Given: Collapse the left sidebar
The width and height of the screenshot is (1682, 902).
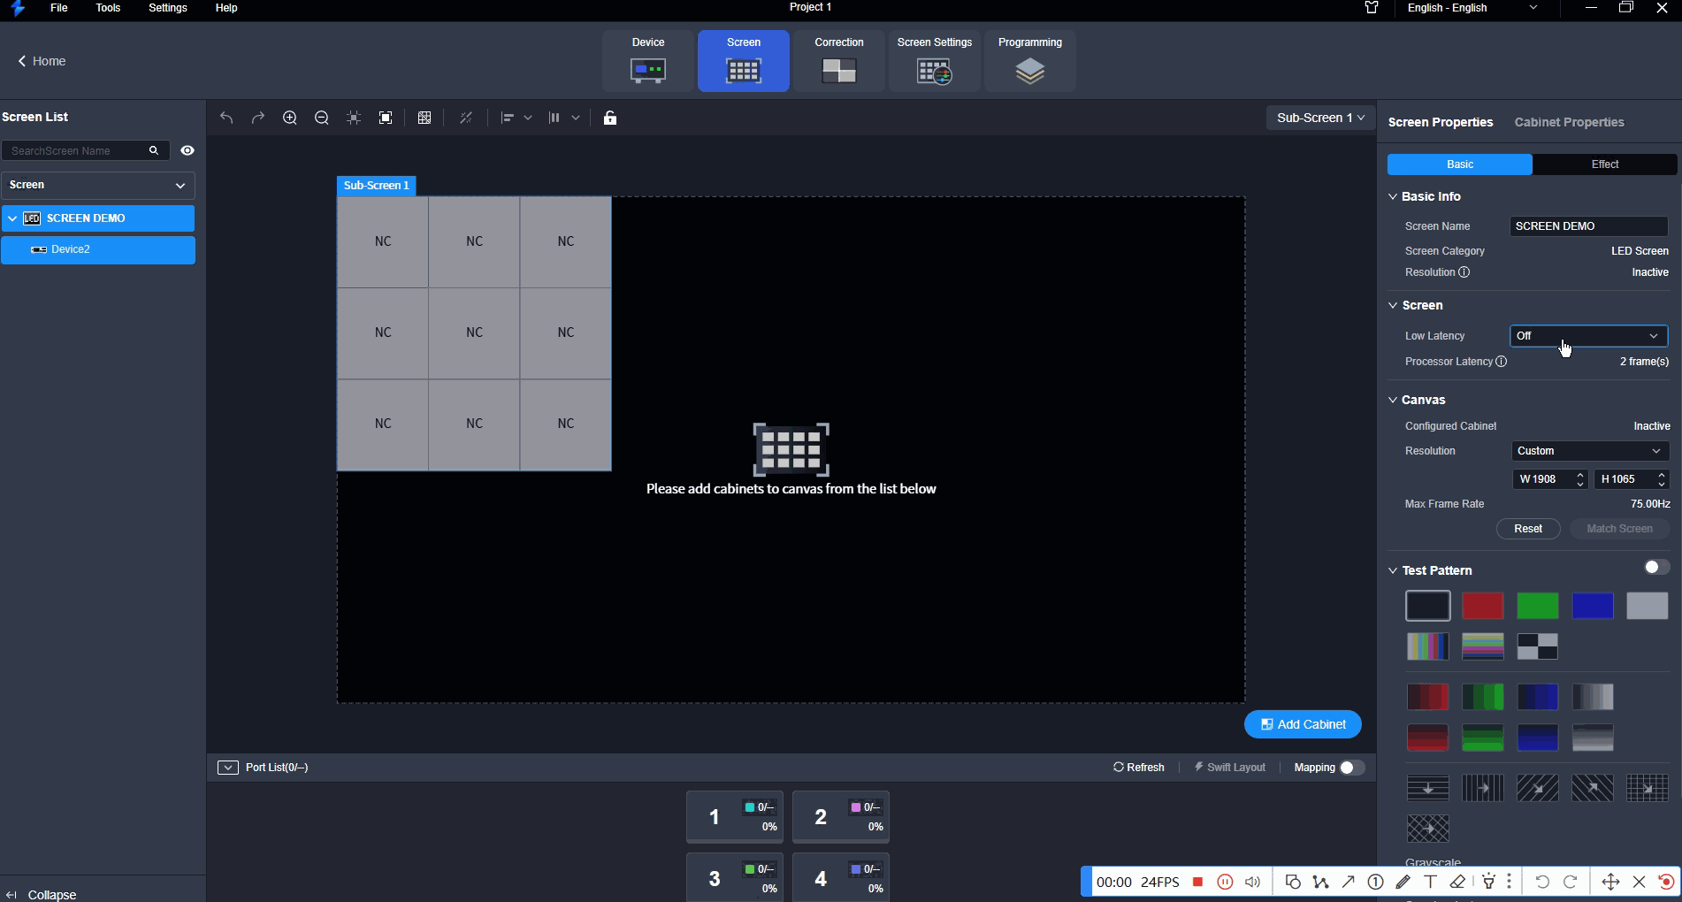Looking at the screenshot, I should click(41, 894).
